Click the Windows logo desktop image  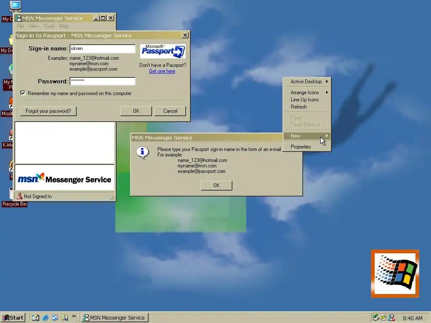(x=395, y=273)
